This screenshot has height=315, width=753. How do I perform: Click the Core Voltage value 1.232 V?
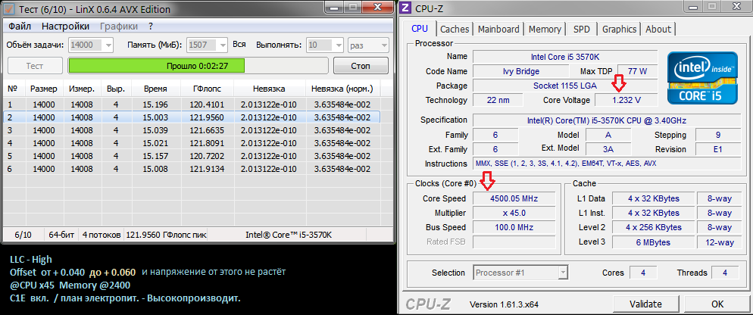click(626, 101)
